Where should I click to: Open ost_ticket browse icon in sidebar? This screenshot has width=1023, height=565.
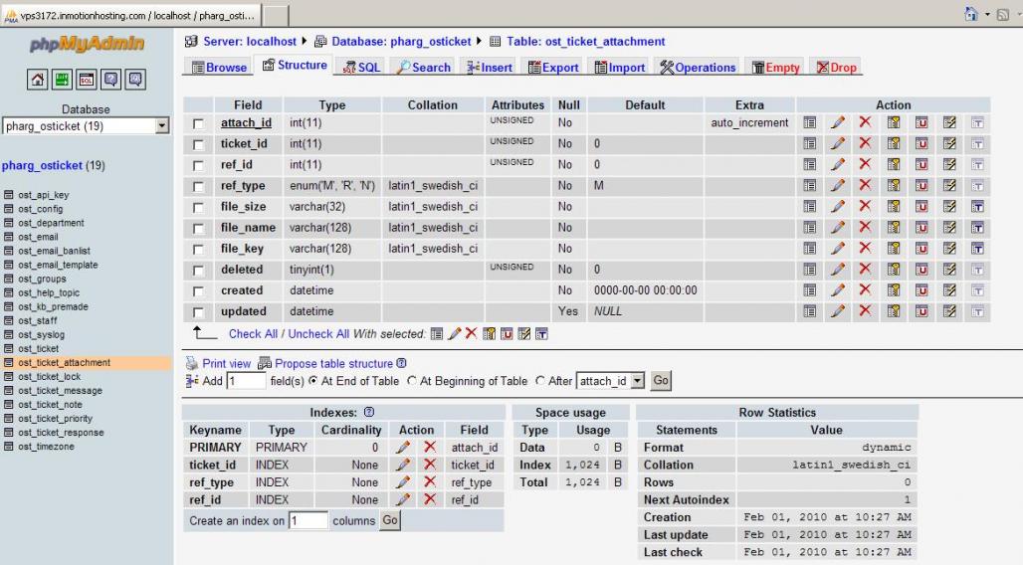coord(9,348)
